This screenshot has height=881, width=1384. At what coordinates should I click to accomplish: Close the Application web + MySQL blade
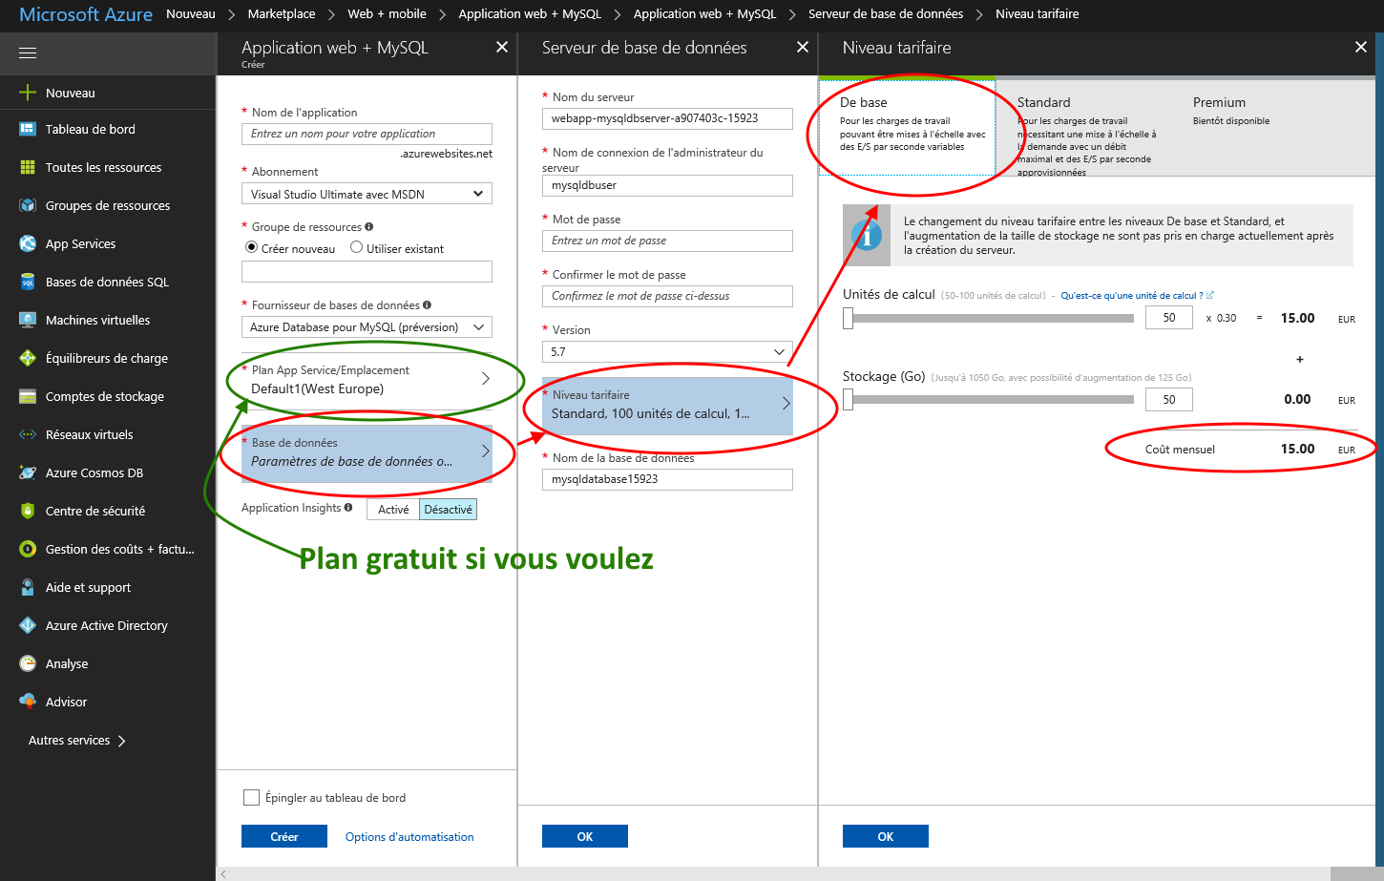click(502, 47)
